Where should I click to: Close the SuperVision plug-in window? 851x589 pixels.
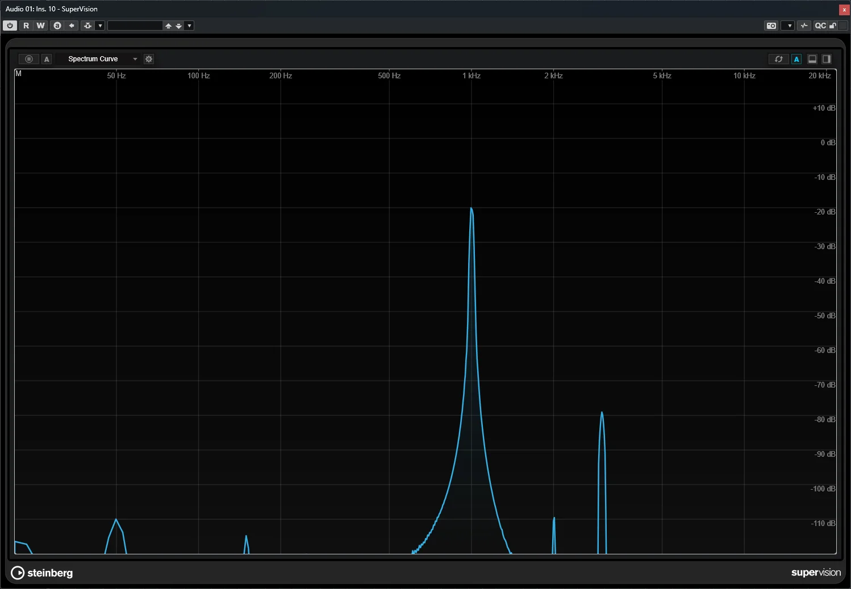[844, 10]
